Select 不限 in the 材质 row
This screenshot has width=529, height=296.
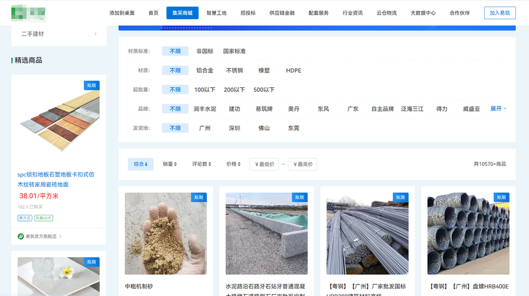click(175, 71)
